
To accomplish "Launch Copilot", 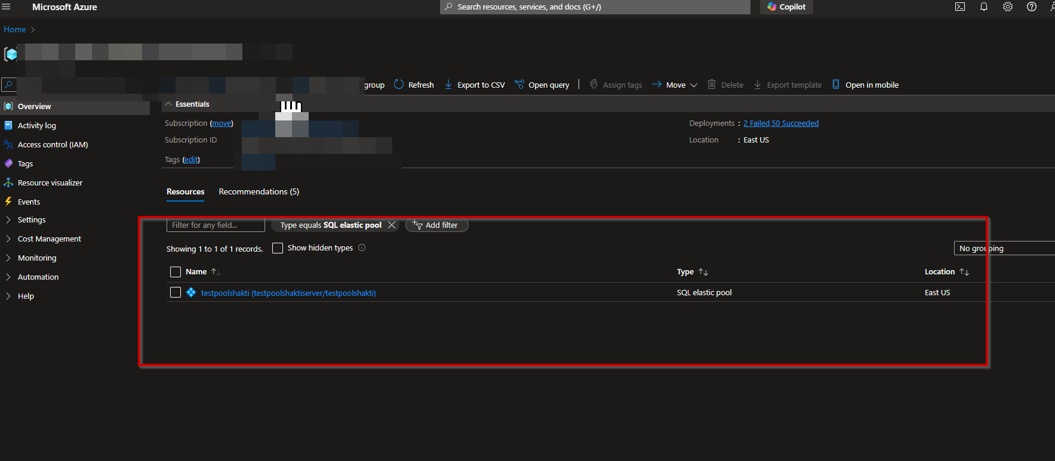I will coord(786,7).
